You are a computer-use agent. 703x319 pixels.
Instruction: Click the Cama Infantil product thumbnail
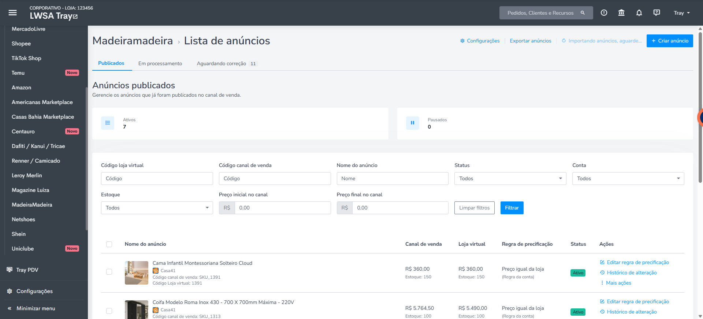(136, 273)
